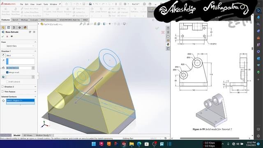263x148 pixels.
Task: Open the Windows Start button on the taskbar
Action: 94,144
